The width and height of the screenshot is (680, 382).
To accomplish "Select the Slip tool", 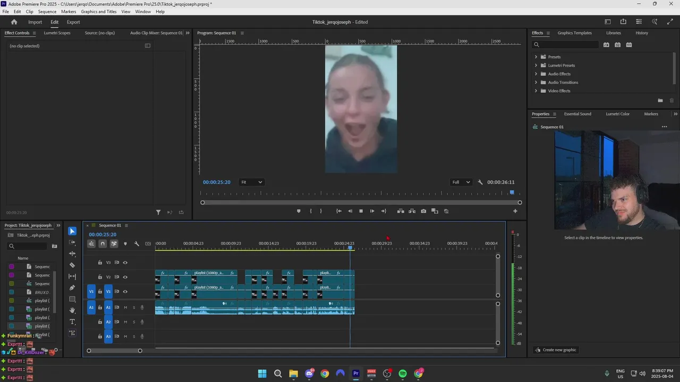I will tap(72, 276).
